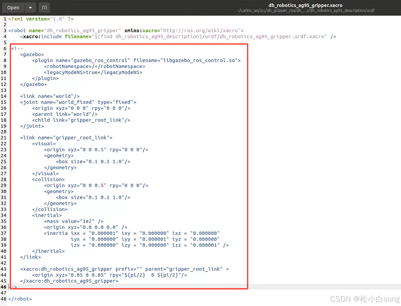Viewport: 401px width, 306px height.
Task: Click the closing robot tag on line 48
Action: [x=20, y=299]
